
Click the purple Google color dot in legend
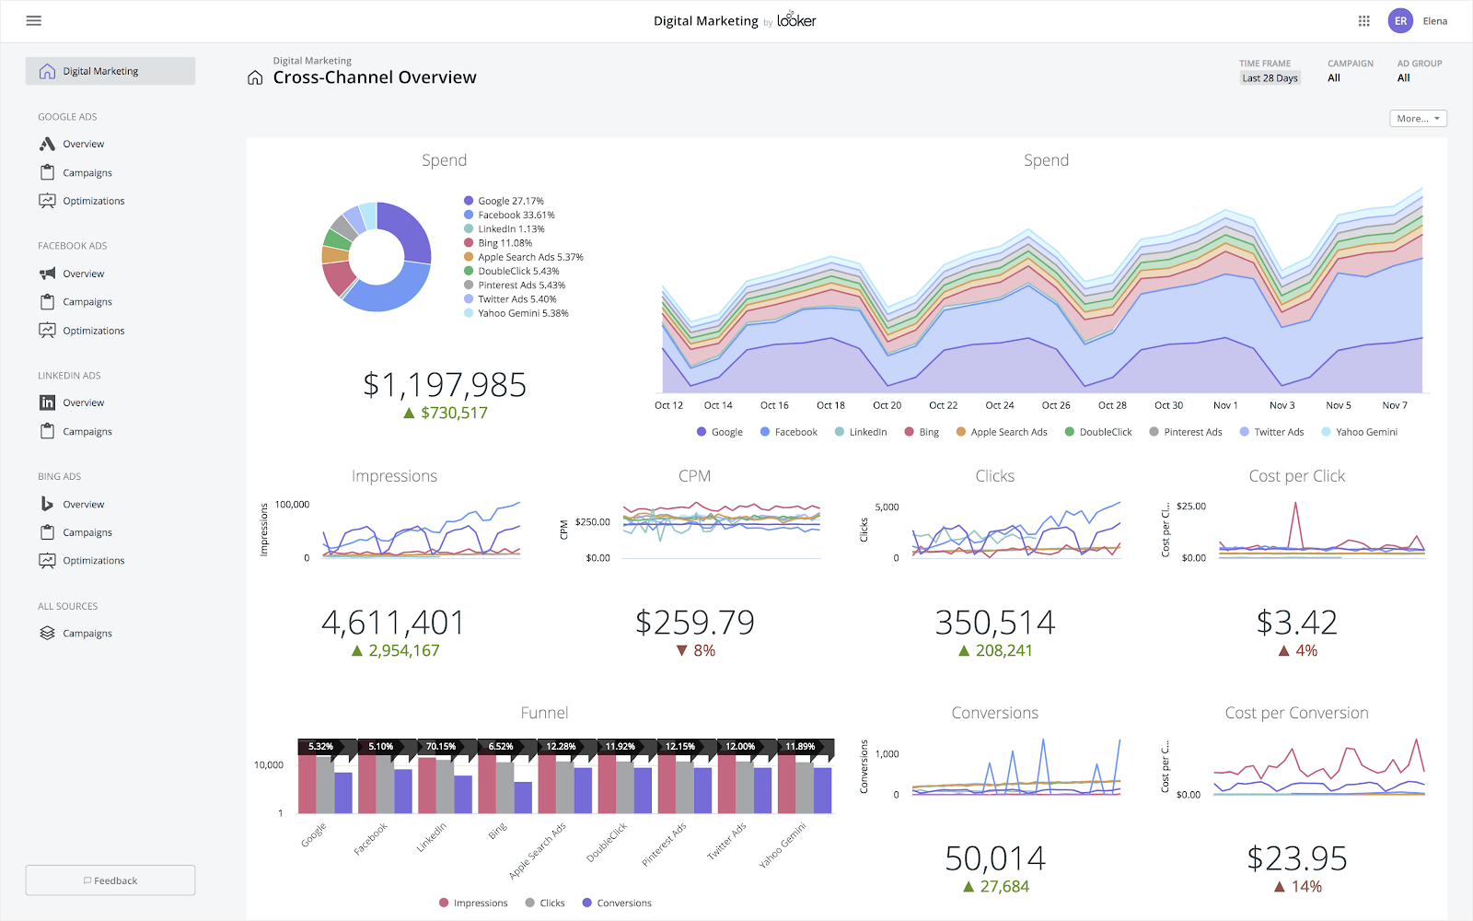click(468, 200)
